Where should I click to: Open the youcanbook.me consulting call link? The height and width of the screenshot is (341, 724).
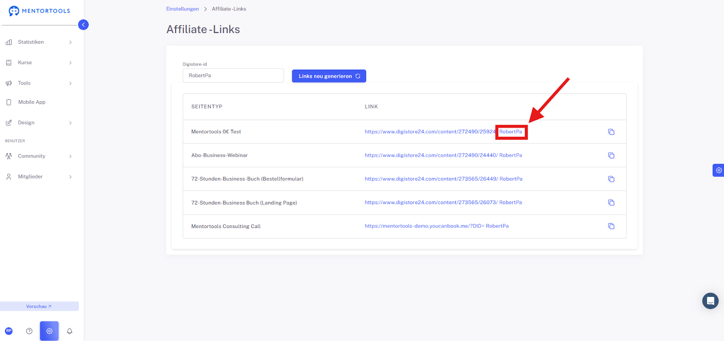click(437, 226)
